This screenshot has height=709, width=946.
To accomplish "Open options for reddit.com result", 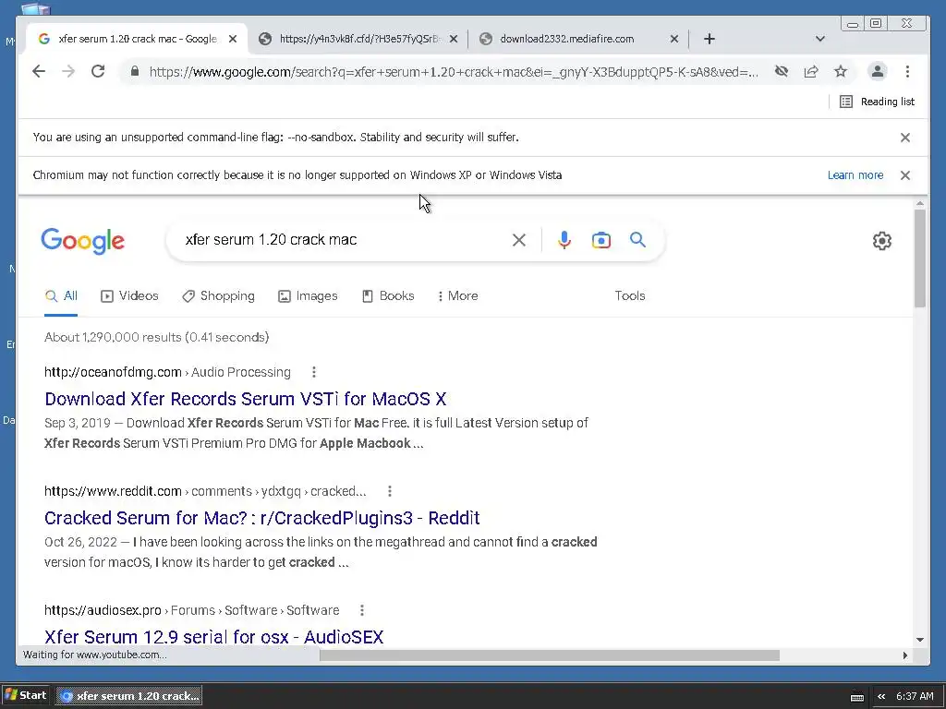I will tap(390, 491).
